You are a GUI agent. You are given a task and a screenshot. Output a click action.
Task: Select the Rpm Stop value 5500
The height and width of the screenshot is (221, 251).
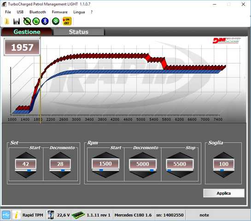coord(180,164)
